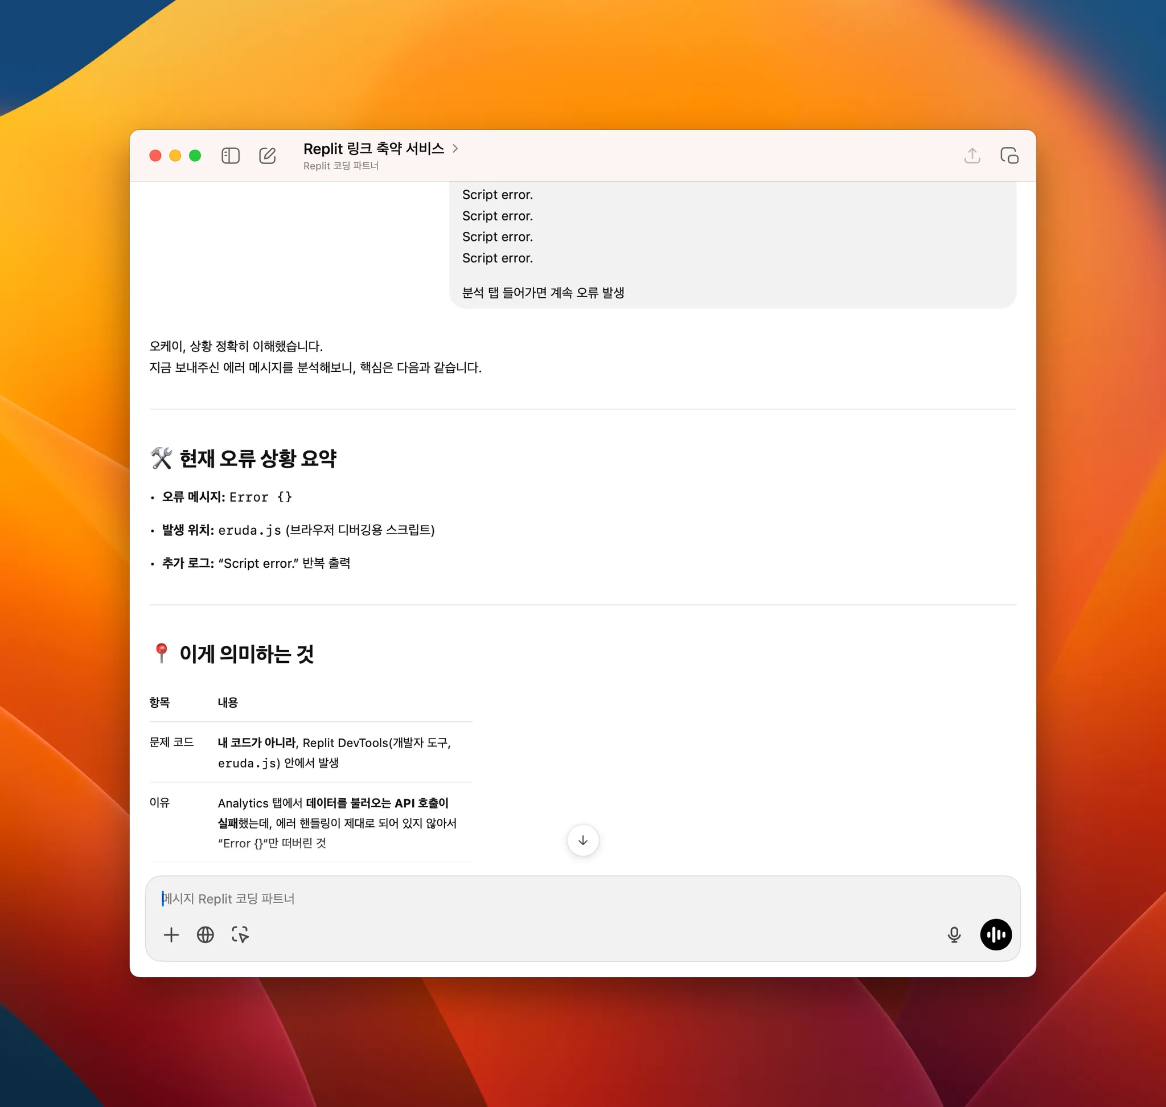The width and height of the screenshot is (1166, 1107).
Task: Close the chat window
Action: tap(155, 156)
